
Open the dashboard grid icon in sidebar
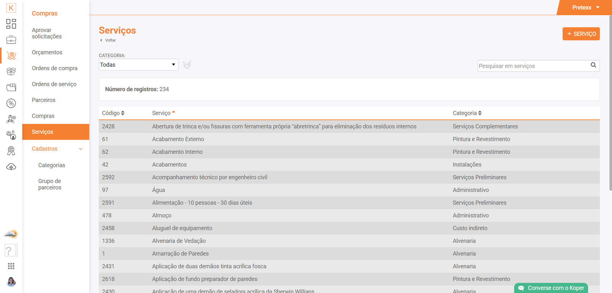11,24
